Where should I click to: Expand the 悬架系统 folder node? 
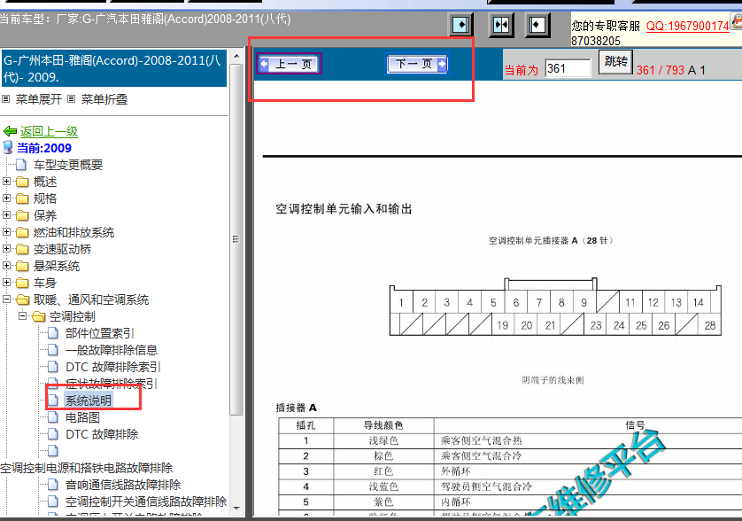(6, 266)
